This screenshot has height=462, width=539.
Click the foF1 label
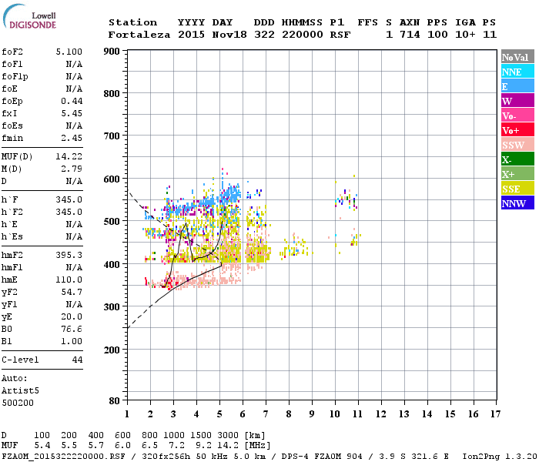[12, 64]
